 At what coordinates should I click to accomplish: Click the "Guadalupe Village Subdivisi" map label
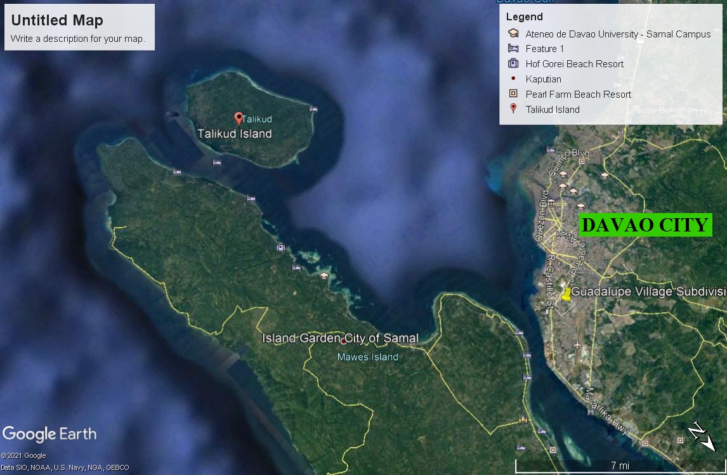coord(648,292)
